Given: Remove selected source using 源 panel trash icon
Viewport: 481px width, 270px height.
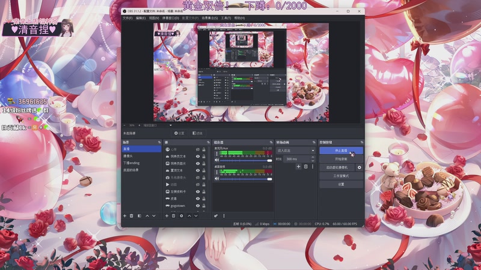Looking at the screenshot, I should [x=173, y=216].
